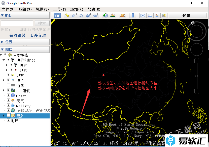The image size is (209, 147).
Task: Uncheck the 地方 layer checkbox
Action: [8, 75]
